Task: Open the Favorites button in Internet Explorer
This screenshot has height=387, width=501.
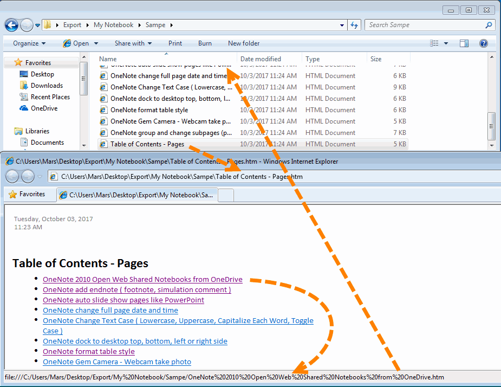Action: pos(27,194)
